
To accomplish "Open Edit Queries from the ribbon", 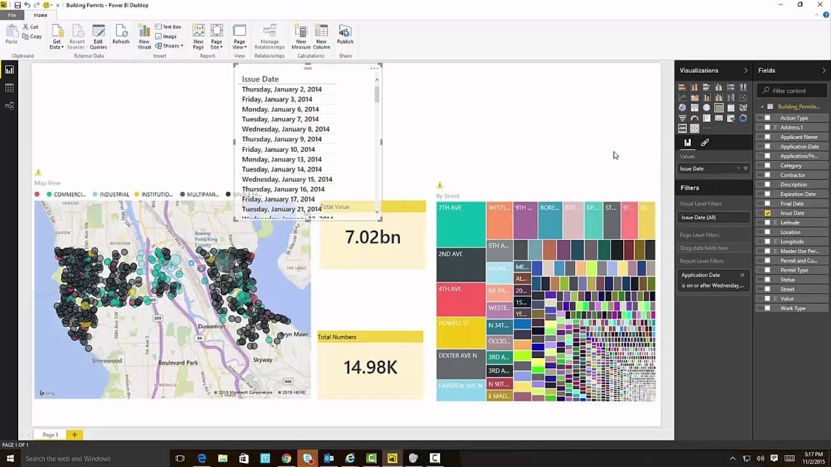I will coord(98,36).
